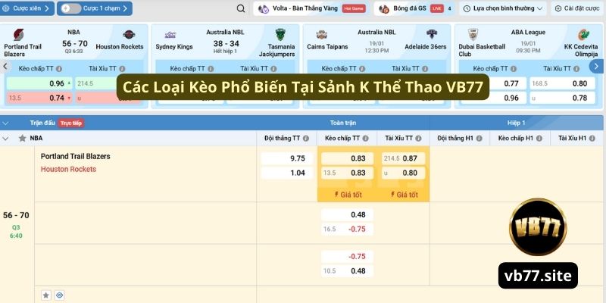Open the Australia NBL Sydney Kings card
The width and height of the screenshot is (606, 303).
coord(225,66)
